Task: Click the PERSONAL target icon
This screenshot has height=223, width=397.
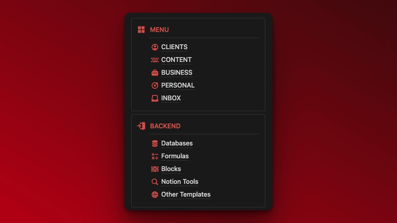Action: point(155,86)
